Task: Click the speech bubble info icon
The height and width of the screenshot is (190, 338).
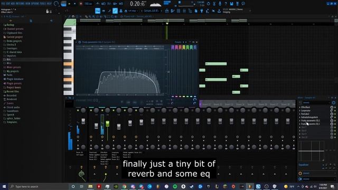Action: [243, 4]
